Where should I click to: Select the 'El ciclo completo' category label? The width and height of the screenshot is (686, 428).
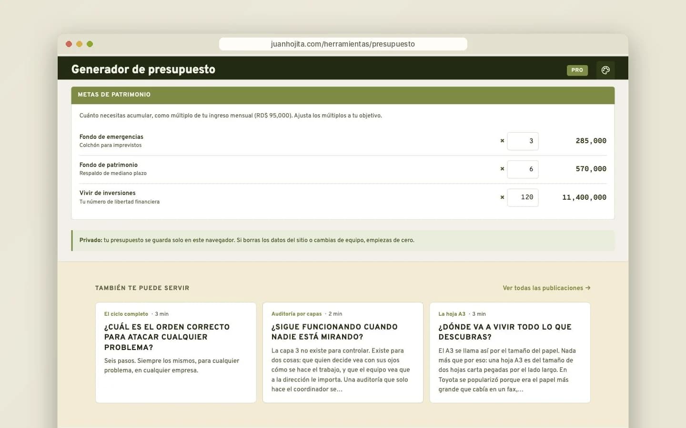(126, 314)
